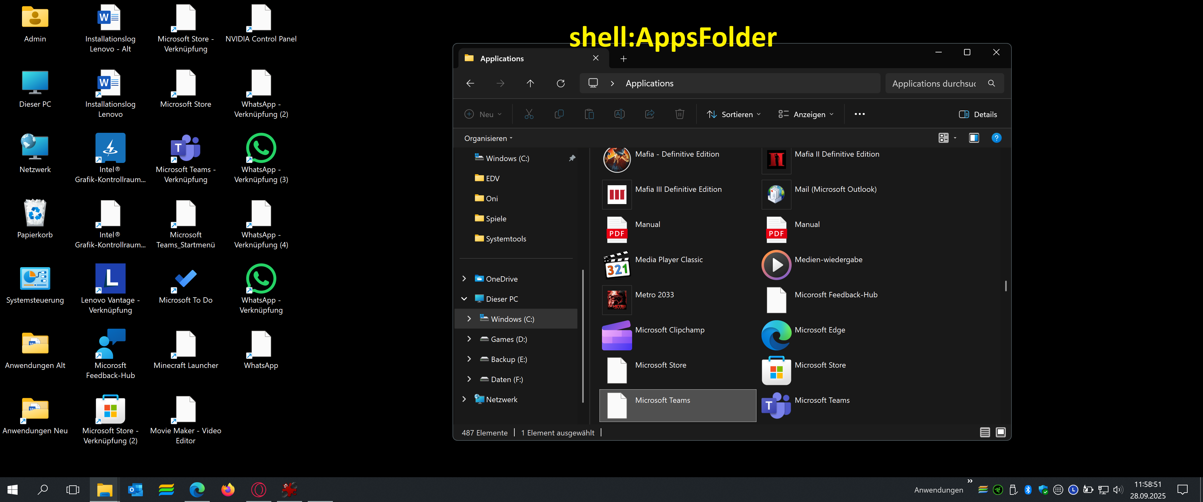1203x502 pixels.
Task: Open the Microsoft Edge app icon
Action: (x=776, y=335)
